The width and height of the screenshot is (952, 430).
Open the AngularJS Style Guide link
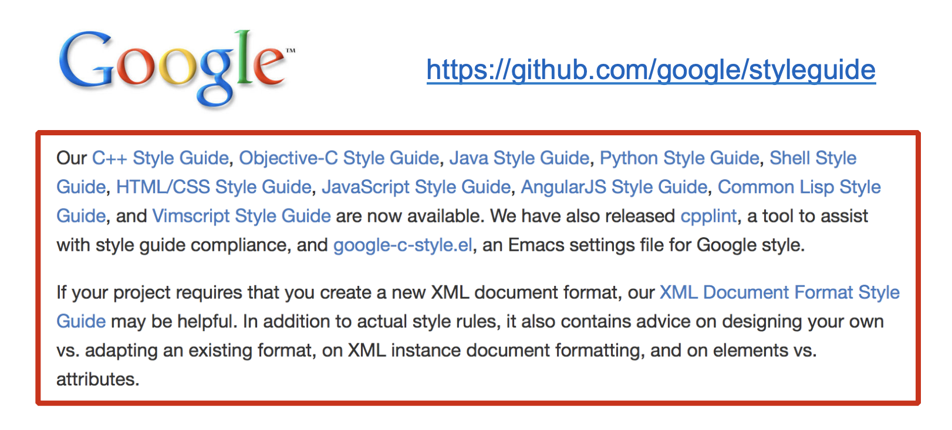[614, 187]
